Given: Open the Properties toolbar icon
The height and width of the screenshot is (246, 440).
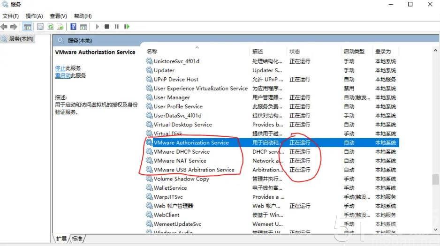Looking at the screenshot, I should pyautogui.click(x=40, y=27).
